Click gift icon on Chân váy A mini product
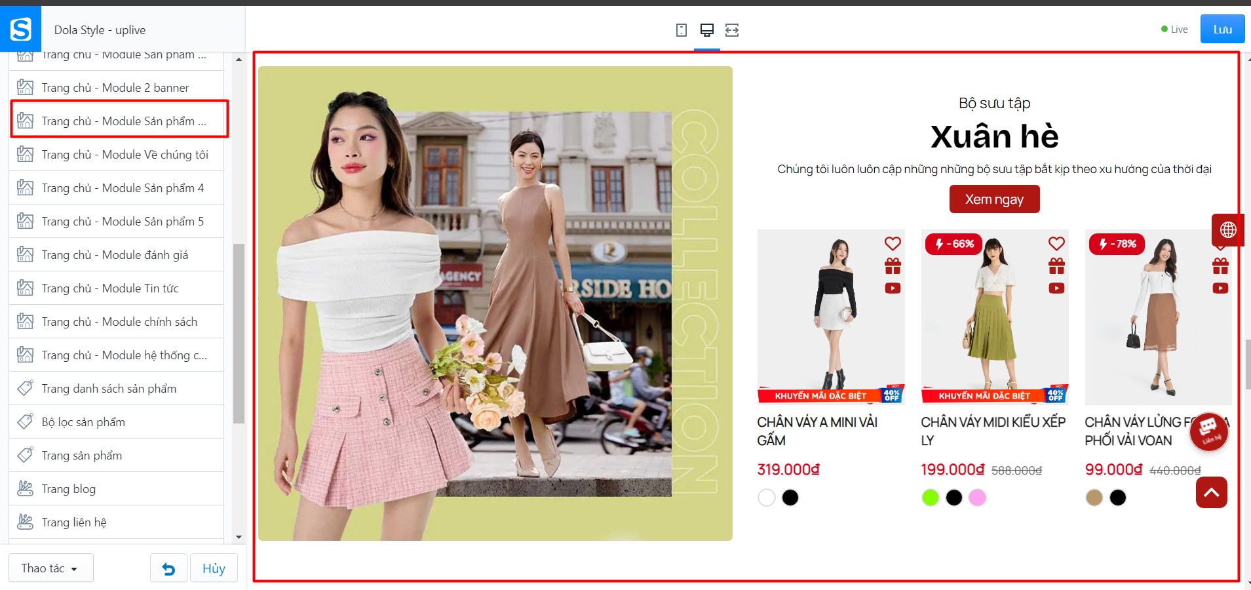1251x590 pixels. click(x=893, y=266)
